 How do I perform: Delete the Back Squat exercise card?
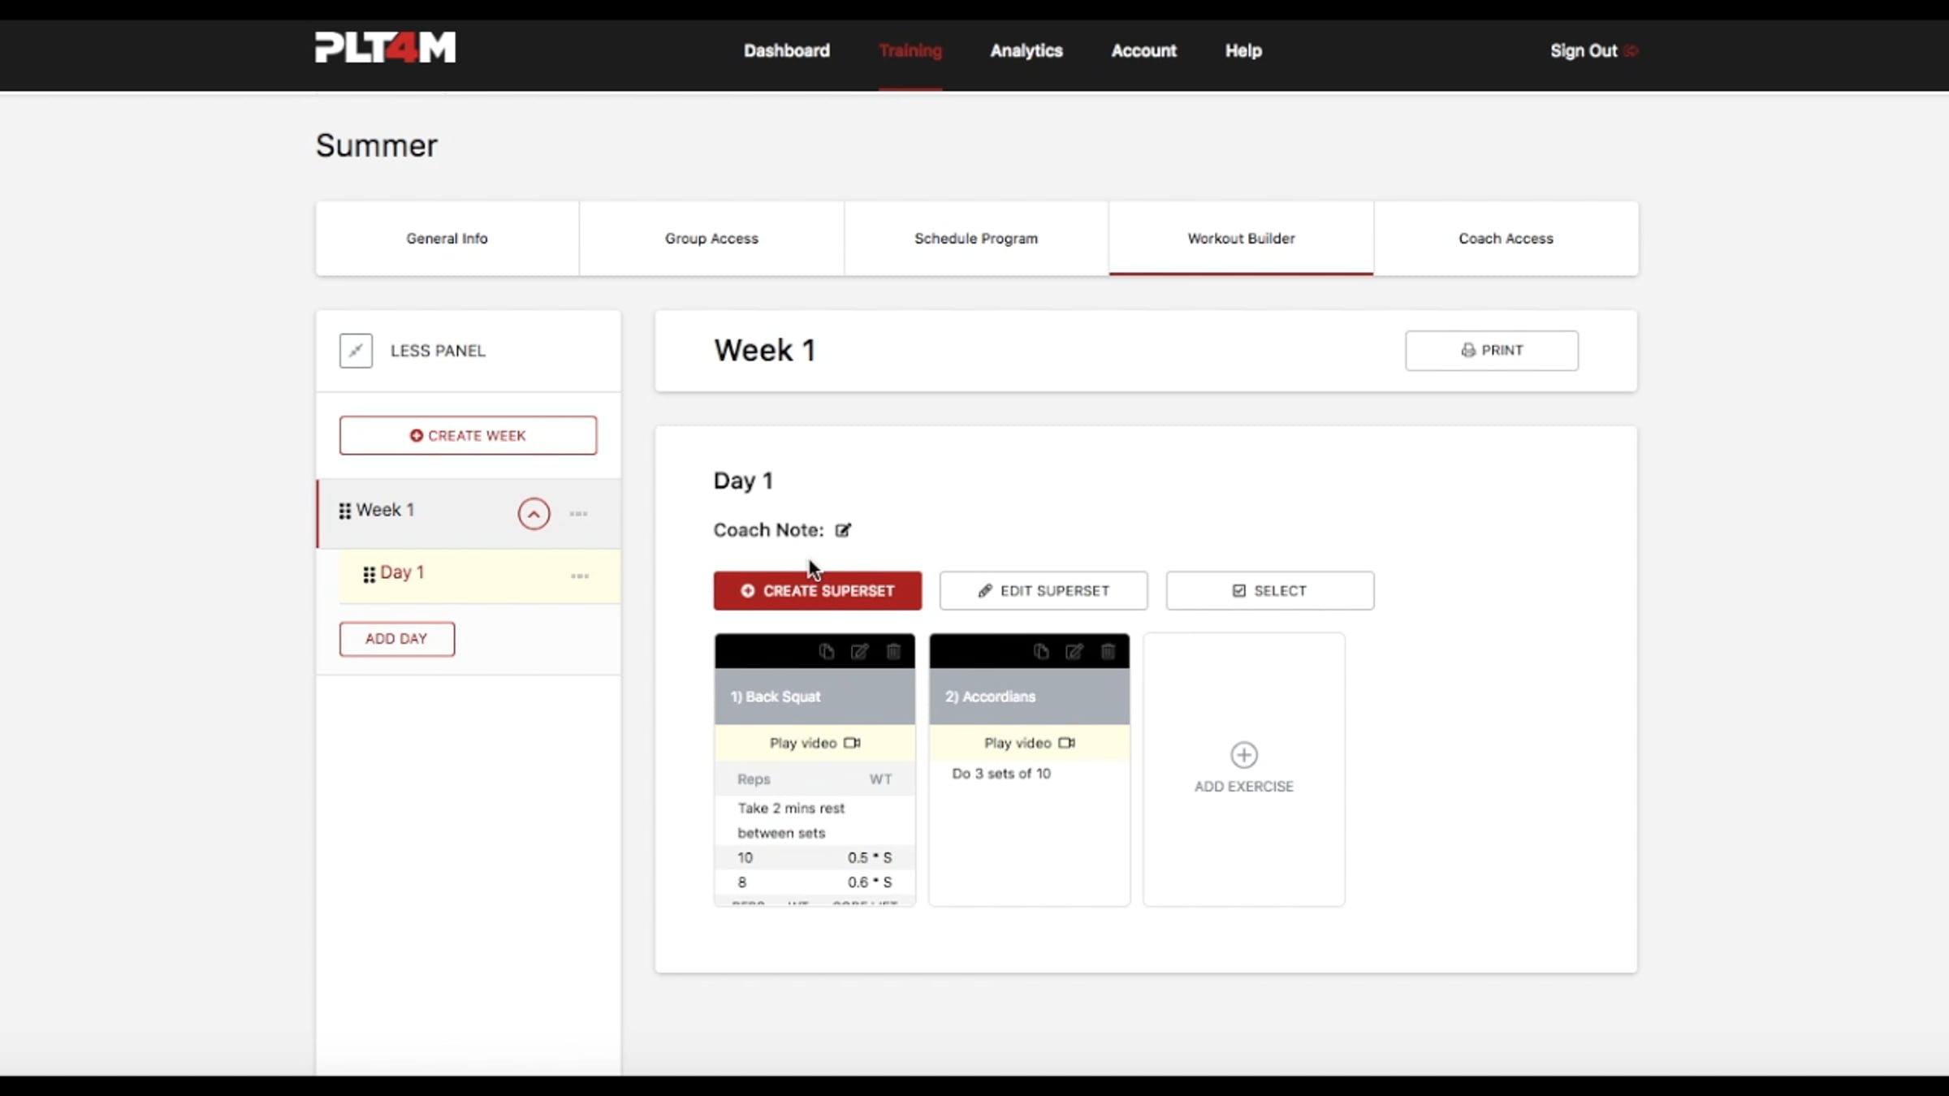click(893, 651)
